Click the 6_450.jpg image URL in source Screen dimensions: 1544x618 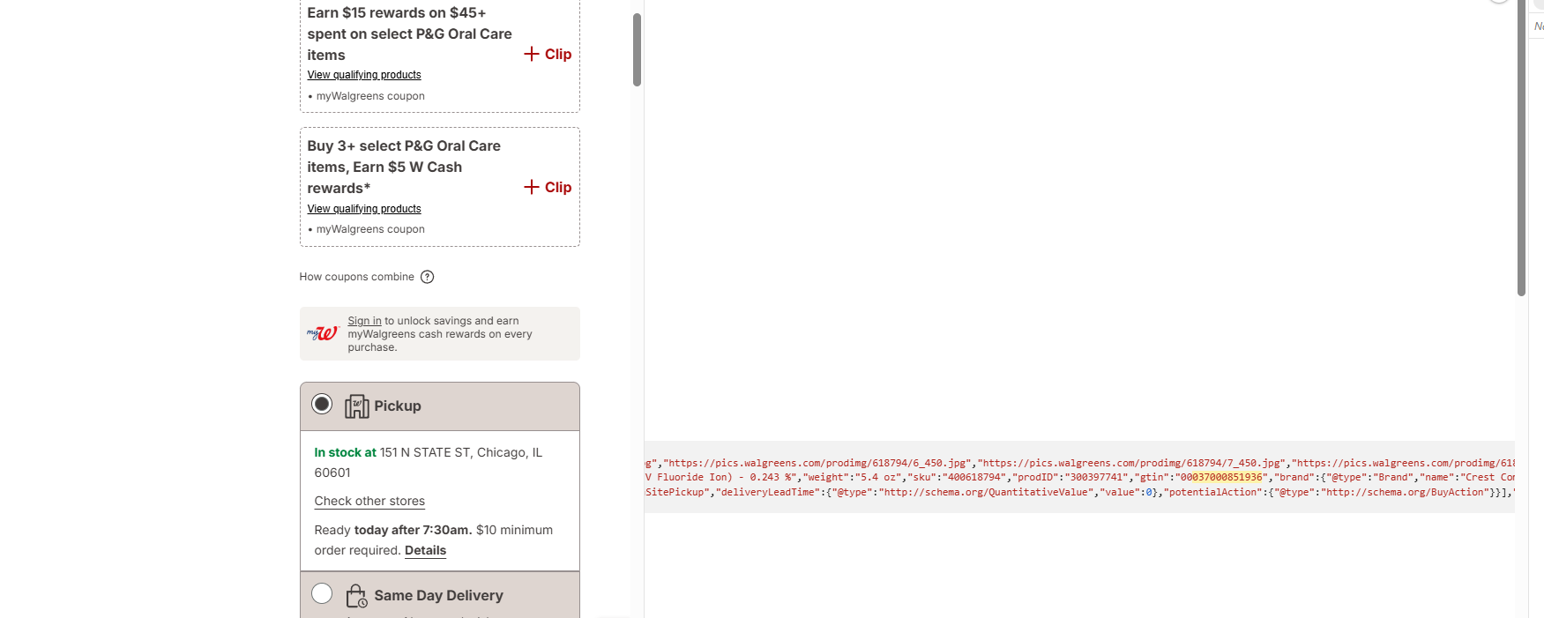[817, 463]
